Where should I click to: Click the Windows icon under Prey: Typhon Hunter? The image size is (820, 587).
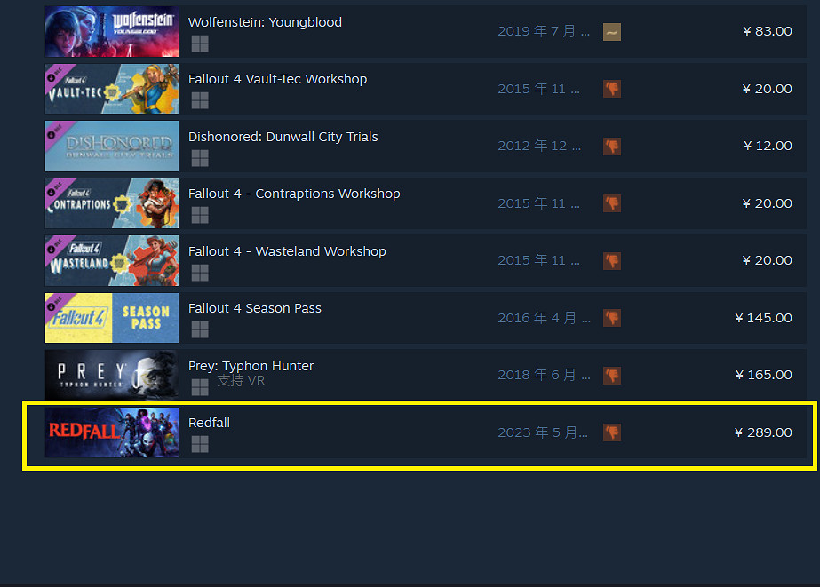(x=200, y=387)
